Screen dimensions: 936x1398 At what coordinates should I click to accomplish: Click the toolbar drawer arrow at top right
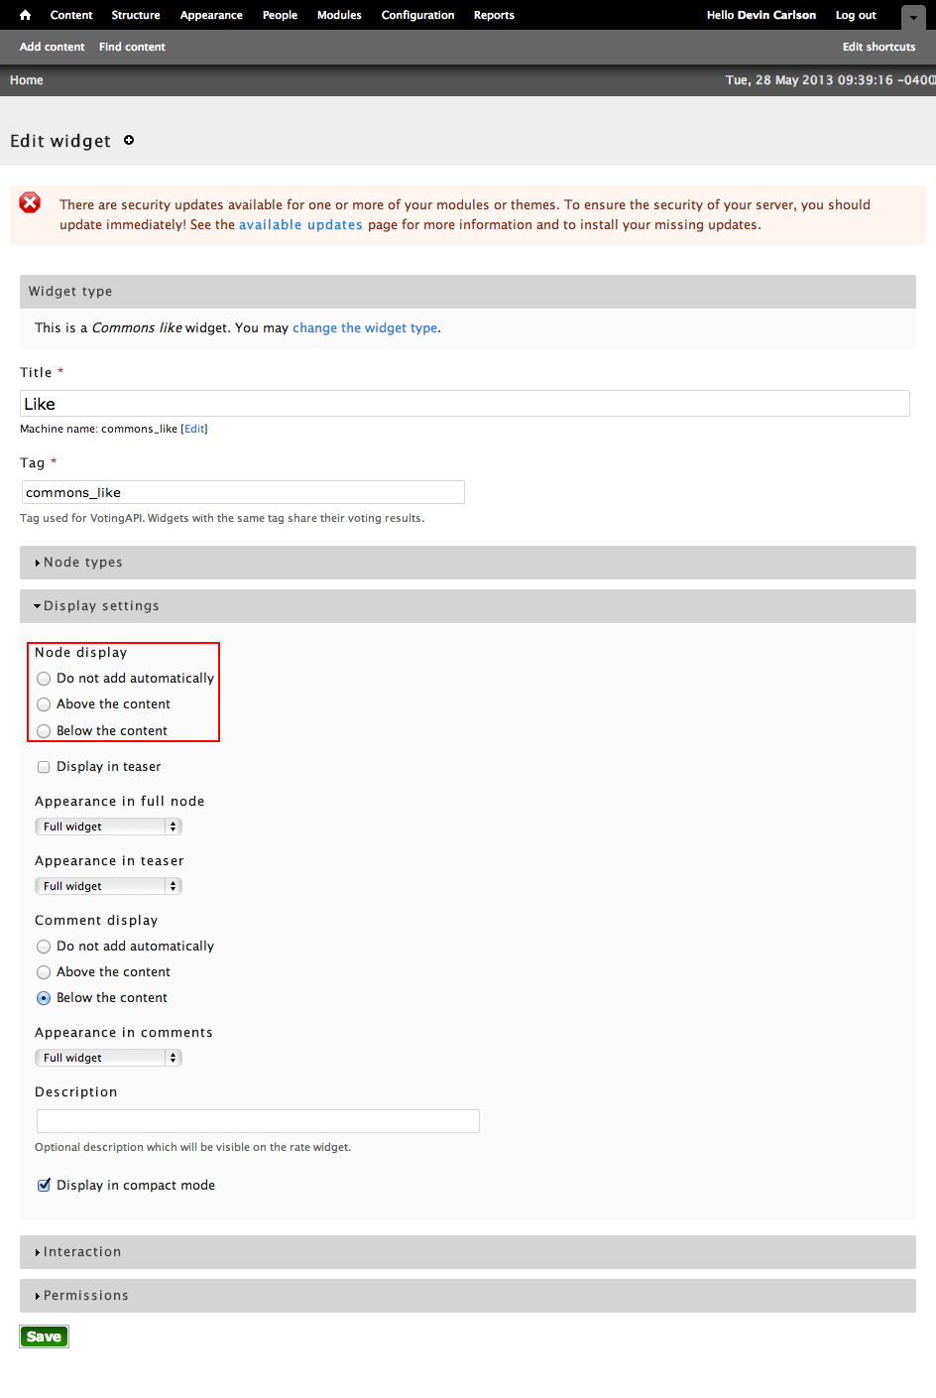point(913,17)
